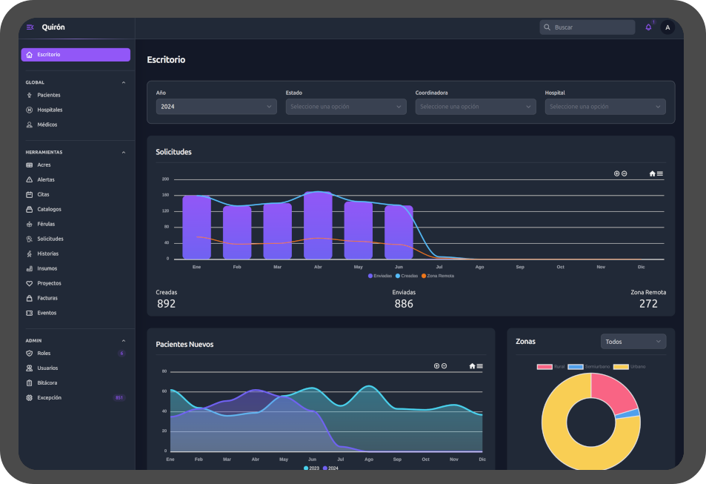Toggle the Enviadas series in Solicitudes legend
The width and height of the screenshot is (706, 484).
pos(381,276)
